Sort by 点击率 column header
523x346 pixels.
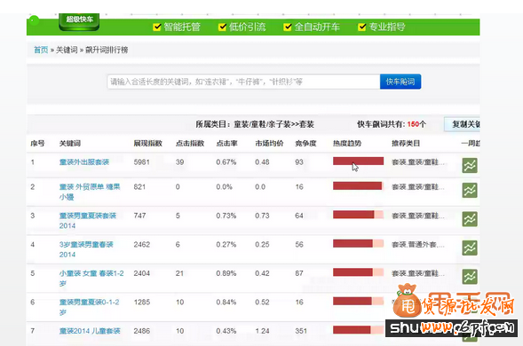coord(226,144)
